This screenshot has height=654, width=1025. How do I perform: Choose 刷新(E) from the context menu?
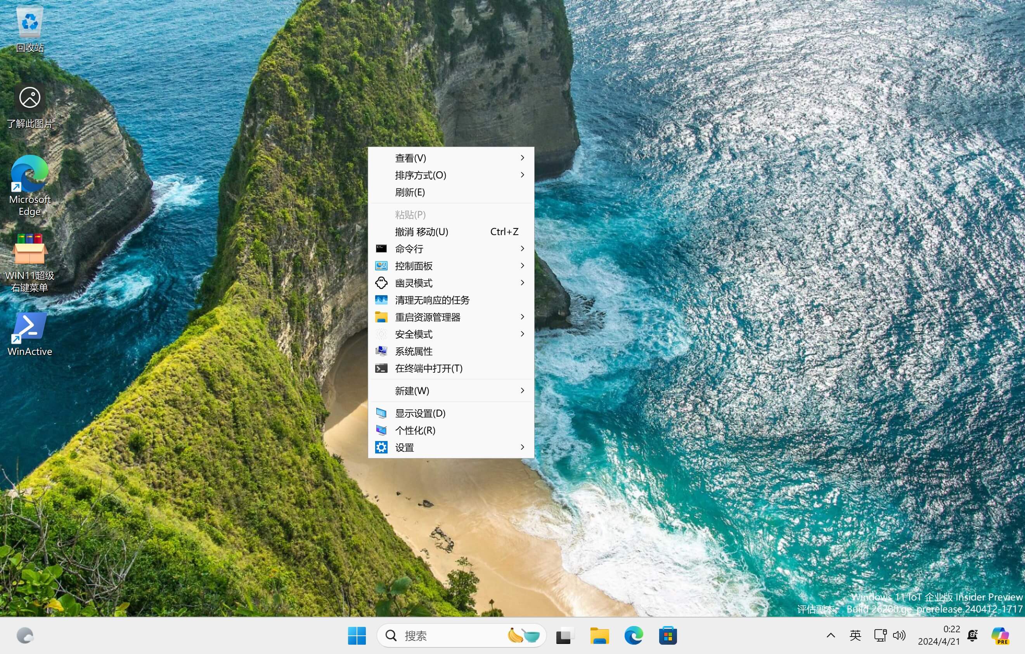point(451,192)
